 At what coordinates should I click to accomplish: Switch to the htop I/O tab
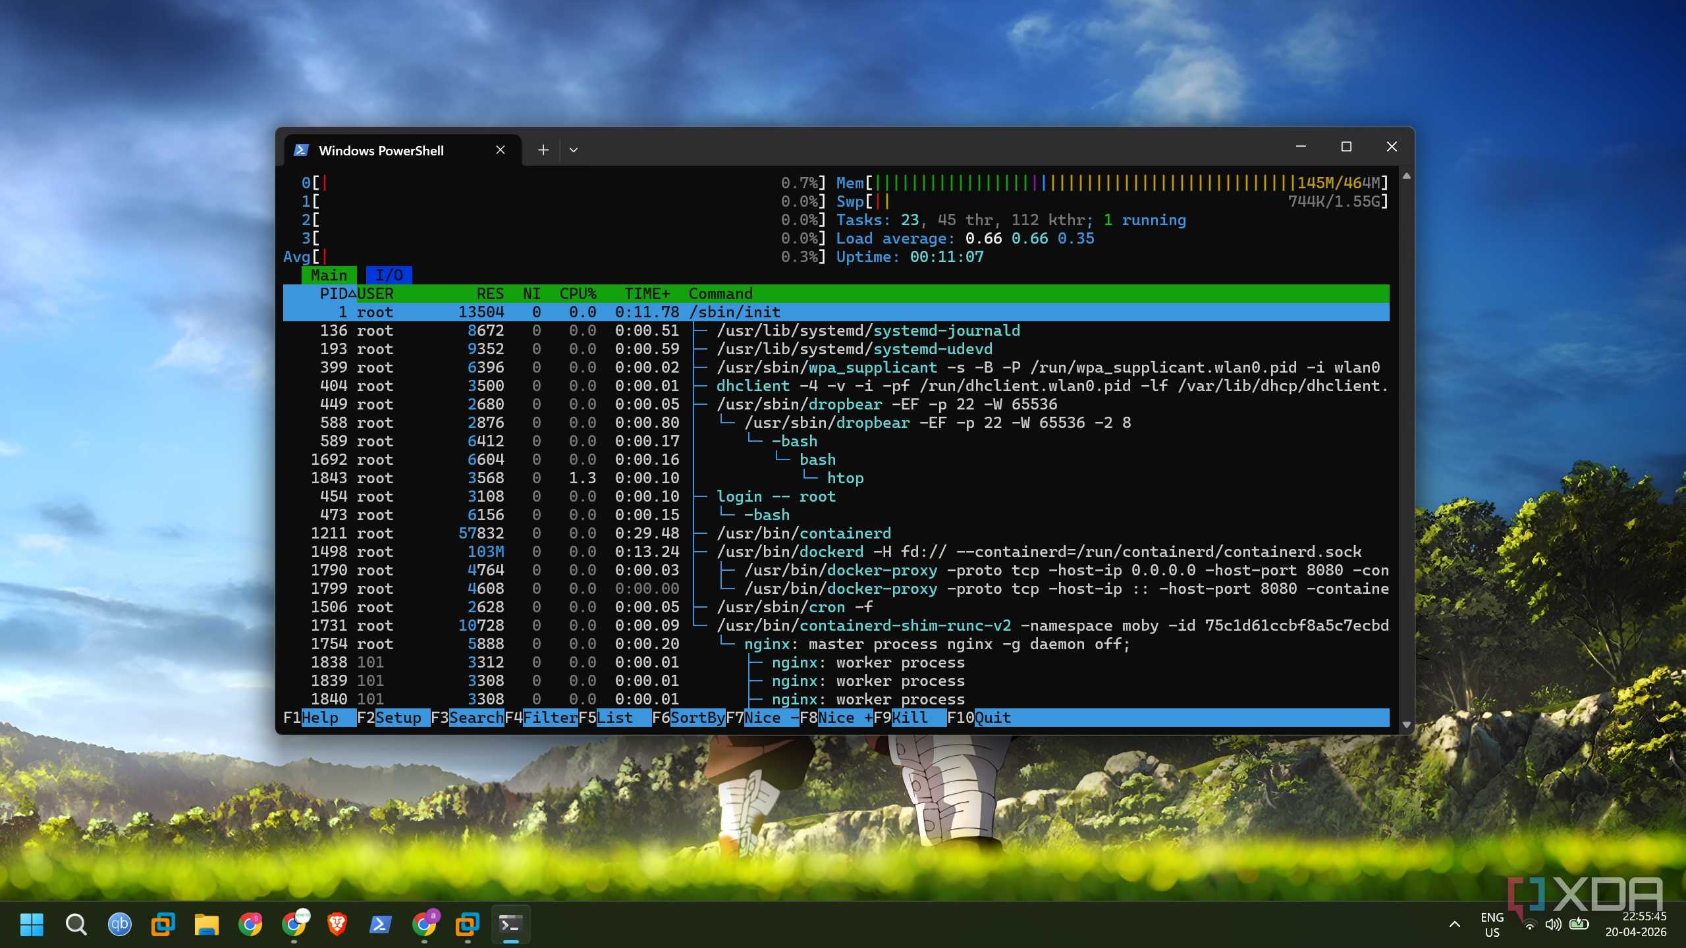click(389, 275)
